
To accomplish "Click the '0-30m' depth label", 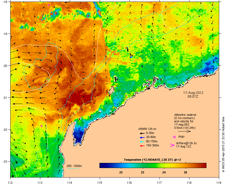I will [150, 133].
